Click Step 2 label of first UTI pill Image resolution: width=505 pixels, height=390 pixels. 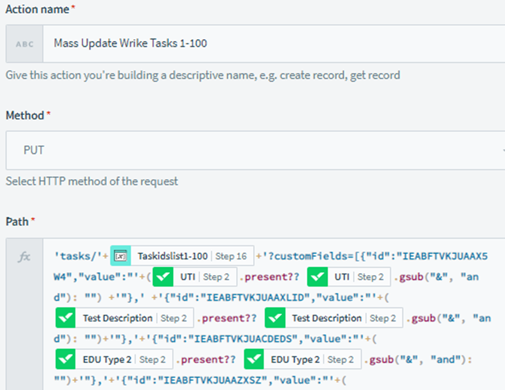(216, 277)
